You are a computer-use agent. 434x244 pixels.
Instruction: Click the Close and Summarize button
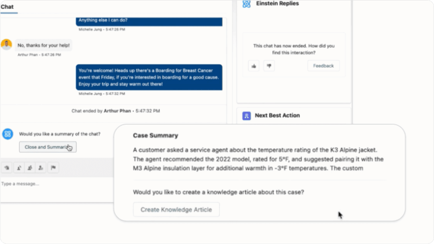pyautogui.click(x=47, y=147)
